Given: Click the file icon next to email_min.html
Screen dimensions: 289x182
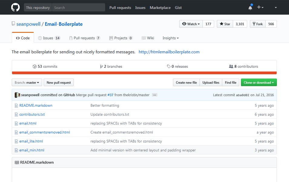Looking at the screenshot, I should (x=16, y=150).
